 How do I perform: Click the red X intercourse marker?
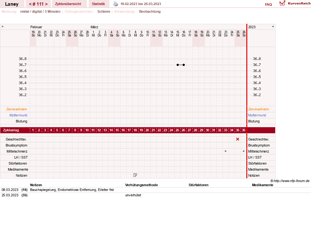238,139
